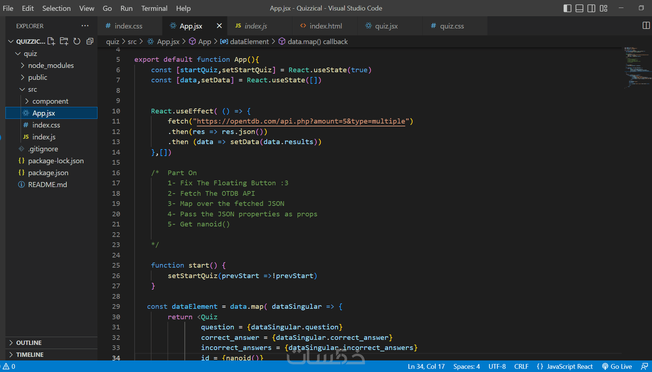The width and height of the screenshot is (652, 372).
Task: Click Ln 34, Col 17 position indicator
Action: (426, 366)
